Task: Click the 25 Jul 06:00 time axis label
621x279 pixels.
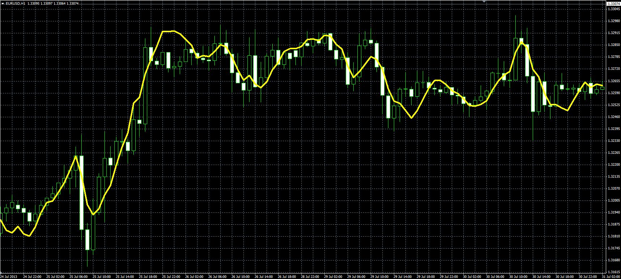Action: click(78, 277)
